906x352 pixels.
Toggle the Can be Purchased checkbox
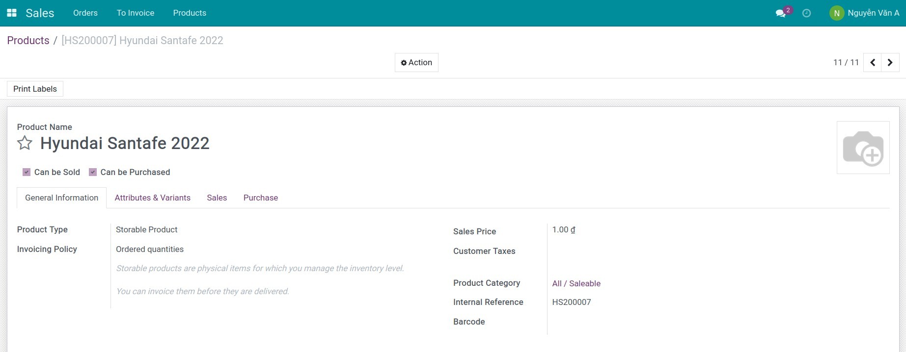(93, 172)
